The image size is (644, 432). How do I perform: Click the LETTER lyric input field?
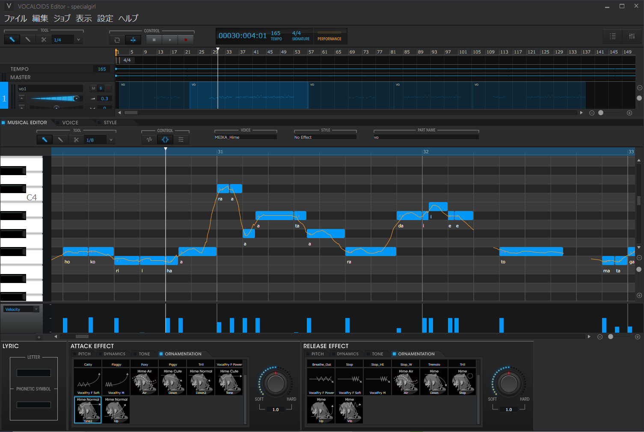pos(34,373)
